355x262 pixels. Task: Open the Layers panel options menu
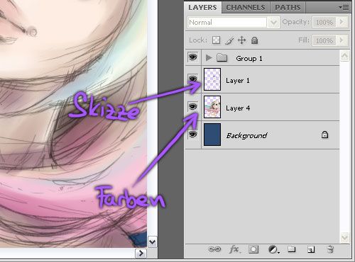[344, 8]
